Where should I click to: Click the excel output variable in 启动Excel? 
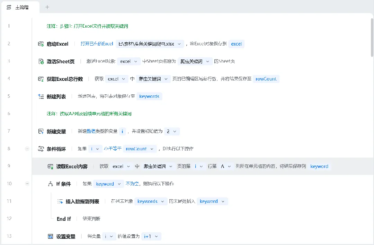click(x=237, y=44)
